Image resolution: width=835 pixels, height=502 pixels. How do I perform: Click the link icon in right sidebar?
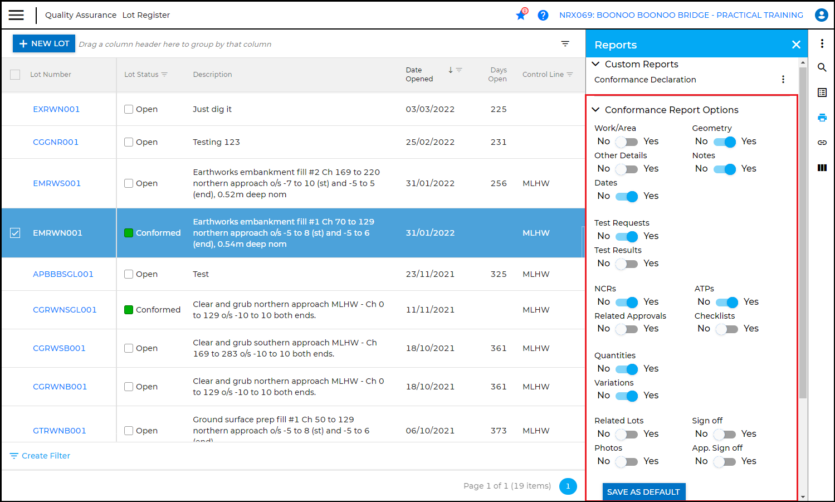(x=822, y=143)
